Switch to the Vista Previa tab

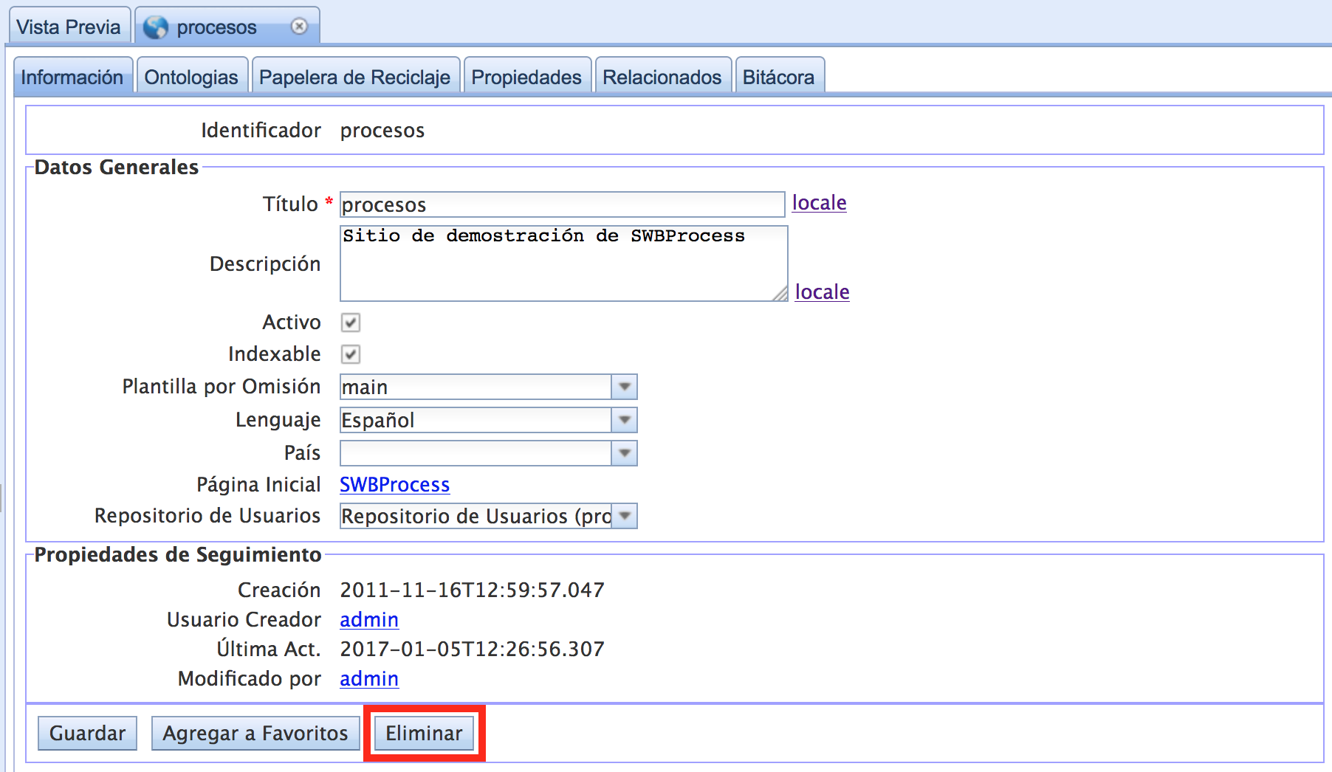[x=69, y=27]
